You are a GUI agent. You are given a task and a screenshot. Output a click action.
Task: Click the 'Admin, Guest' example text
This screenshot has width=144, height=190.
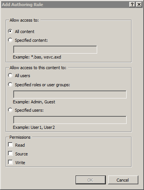[43, 102]
